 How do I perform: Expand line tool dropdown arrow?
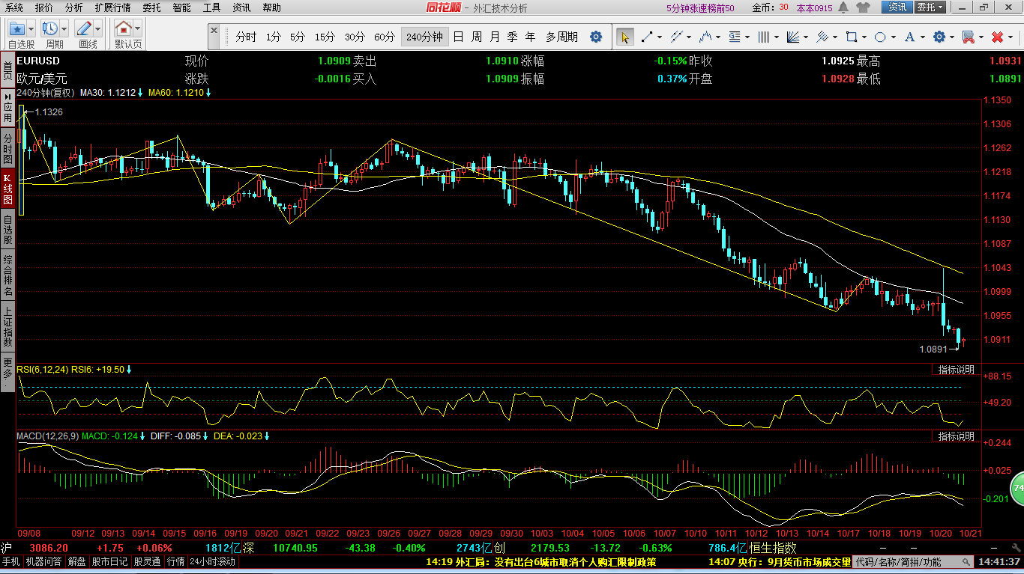pos(660,37)
